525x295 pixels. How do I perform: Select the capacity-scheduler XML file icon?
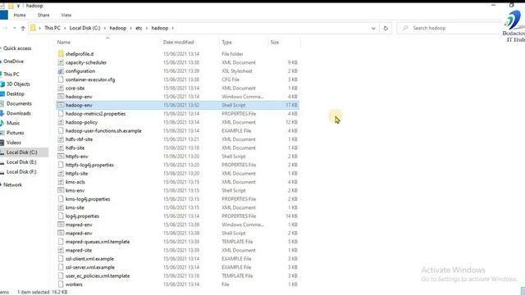[x=61, y=62]
